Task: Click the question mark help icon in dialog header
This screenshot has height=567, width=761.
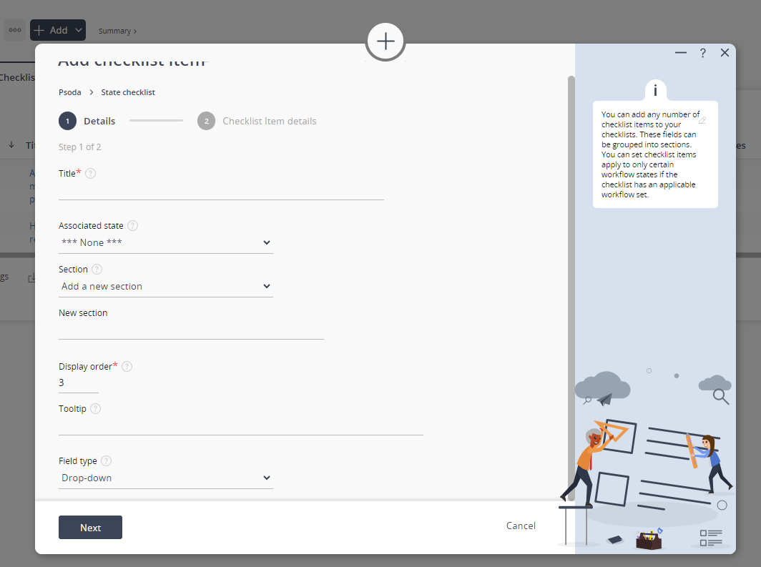Action: click(703, 53)
